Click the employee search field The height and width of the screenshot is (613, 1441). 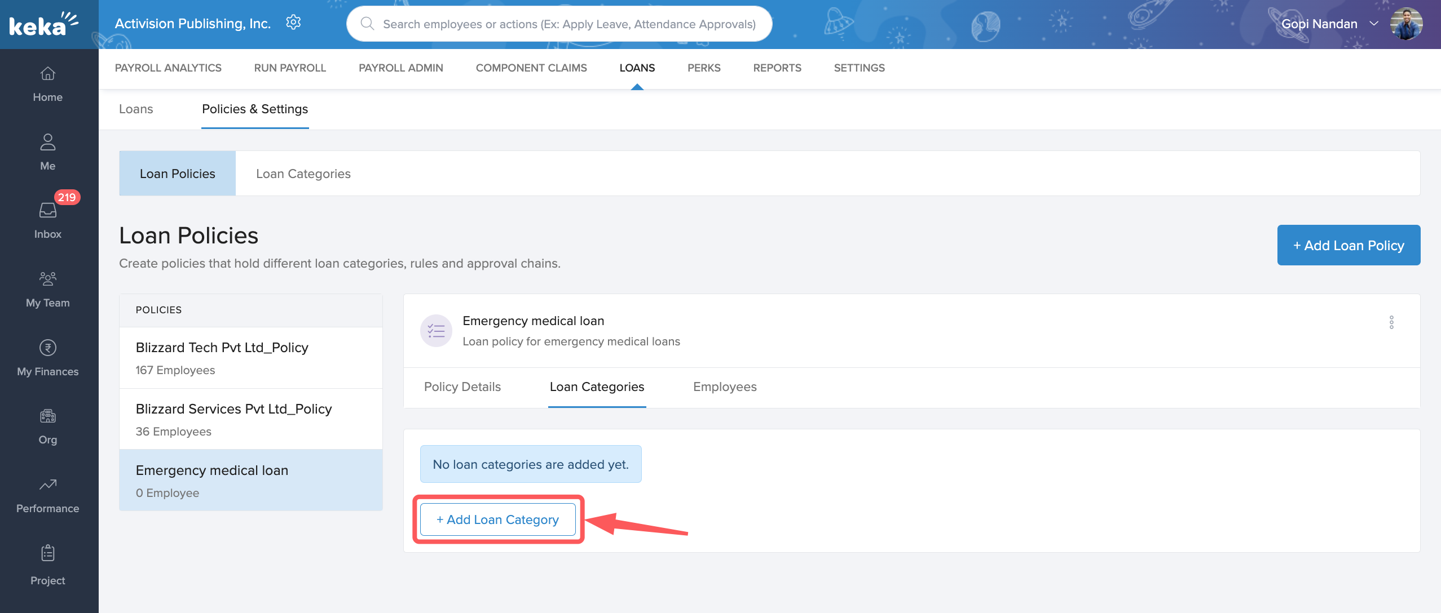569,24
